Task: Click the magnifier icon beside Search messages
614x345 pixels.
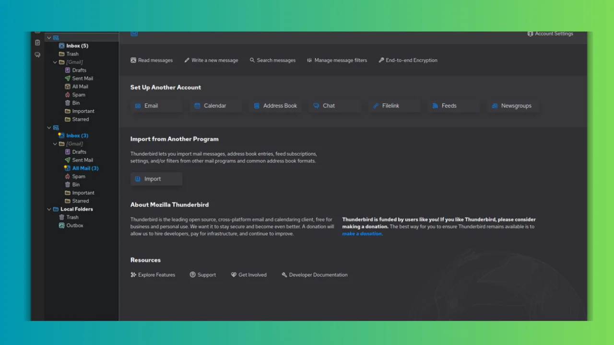Action: click(x=252, y=60)
